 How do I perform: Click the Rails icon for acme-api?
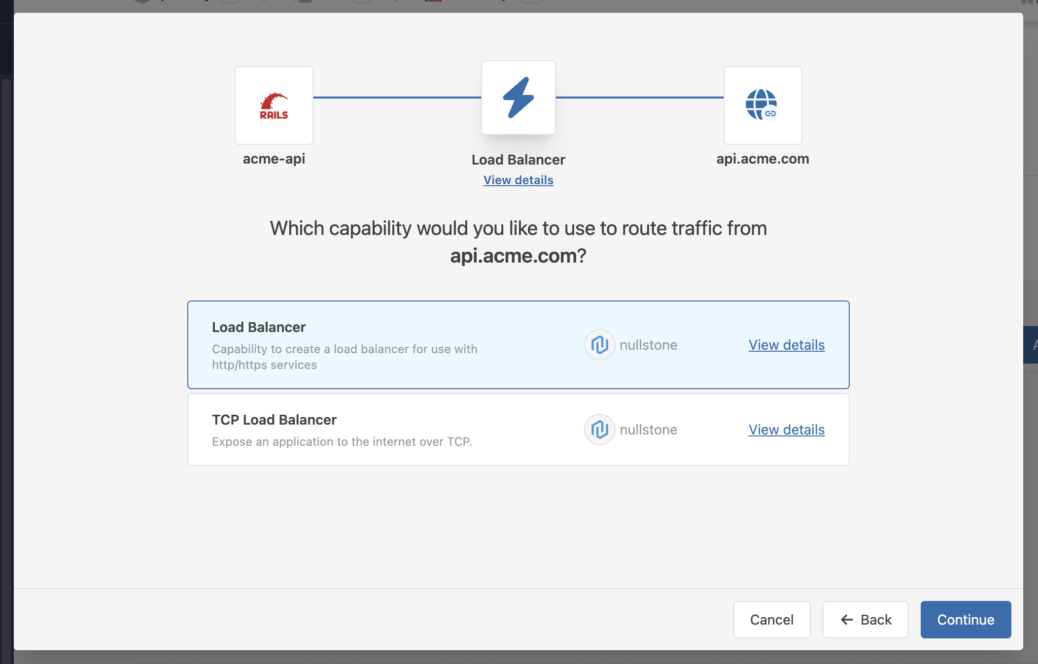(x=274, y=104)
